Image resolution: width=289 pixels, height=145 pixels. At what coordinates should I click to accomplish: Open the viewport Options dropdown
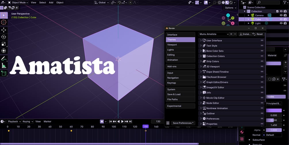click(x=230, y=8)
